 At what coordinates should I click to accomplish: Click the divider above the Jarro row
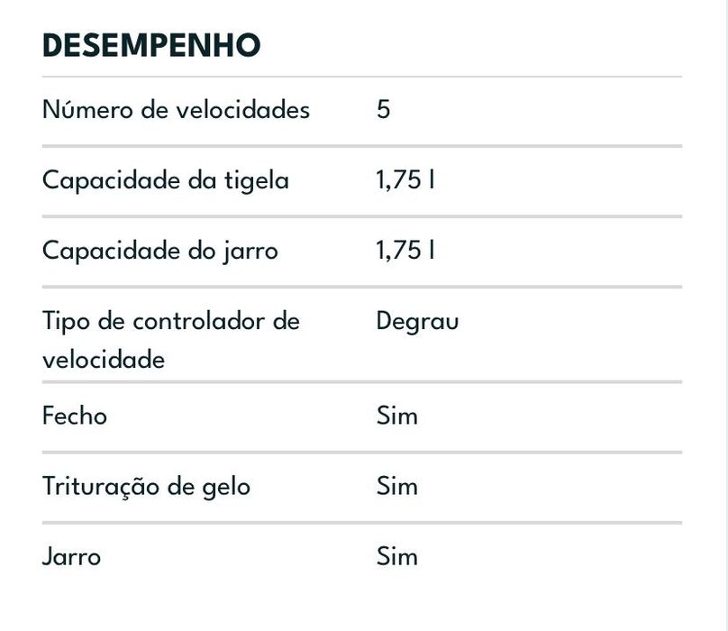click(362, 522)
